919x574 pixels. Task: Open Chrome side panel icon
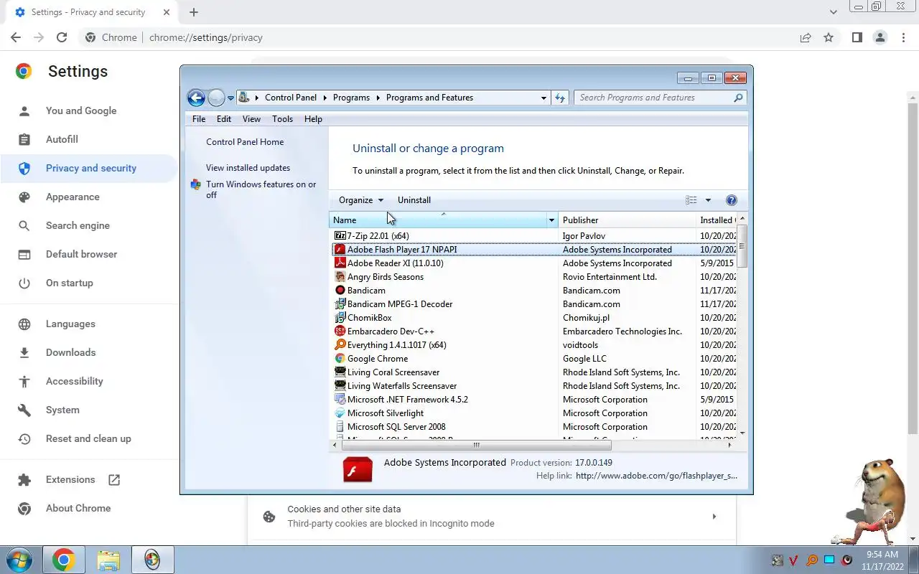(857, 37)
